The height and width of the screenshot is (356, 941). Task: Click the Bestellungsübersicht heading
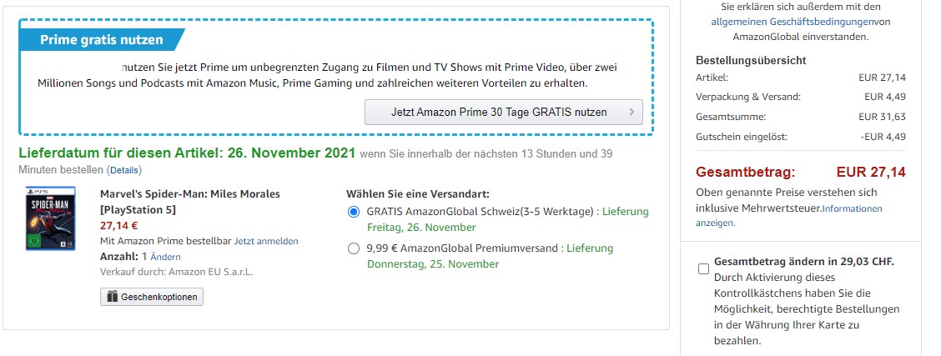pos(751,60)
